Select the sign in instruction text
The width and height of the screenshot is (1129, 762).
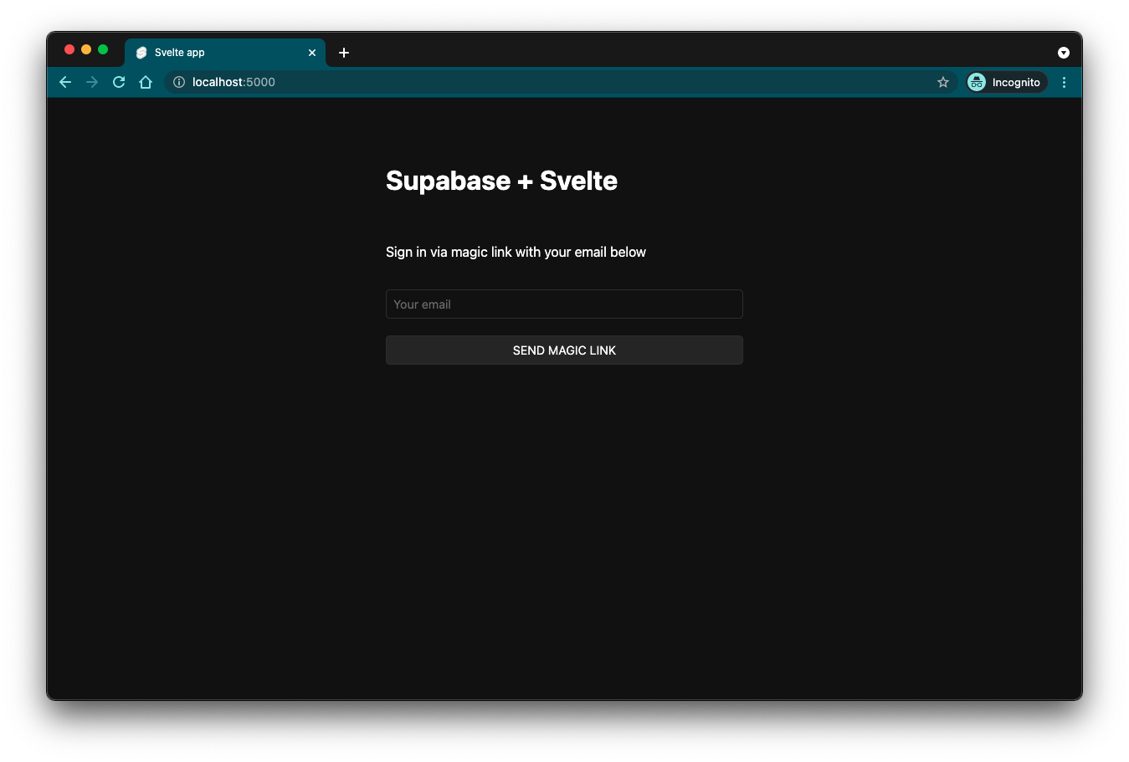[x=516, y=252]
